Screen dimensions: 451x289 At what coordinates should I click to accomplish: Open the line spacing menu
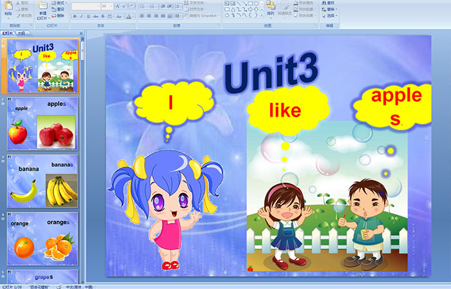click(x=178, y=6)
